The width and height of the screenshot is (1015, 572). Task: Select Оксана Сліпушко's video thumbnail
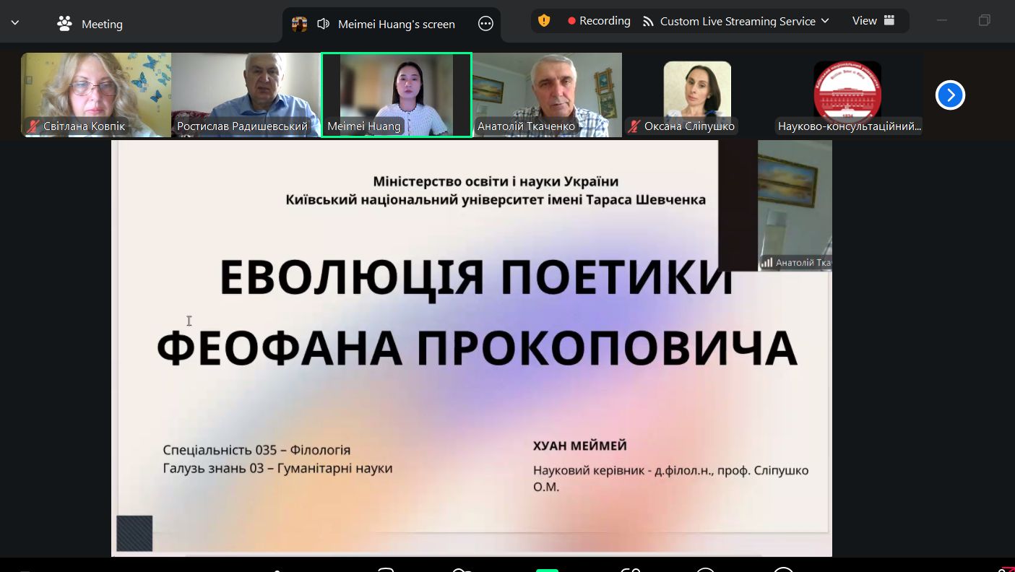coord(697,87)
